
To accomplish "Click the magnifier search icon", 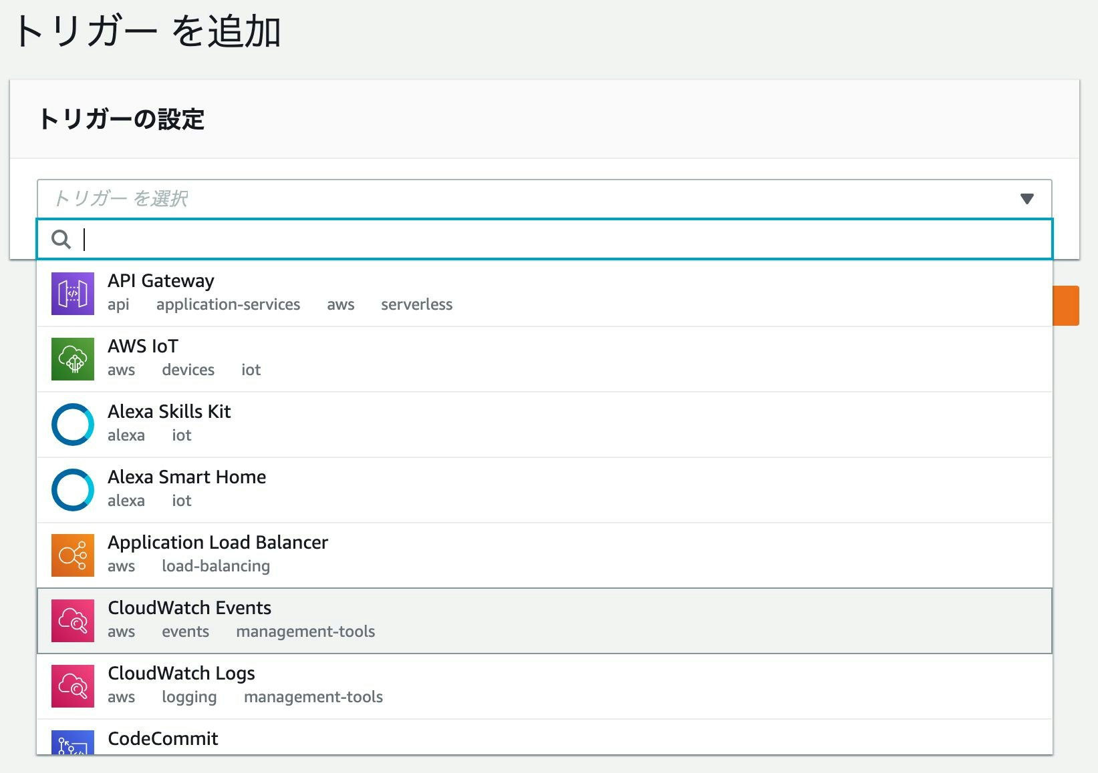I will point(61,239).
